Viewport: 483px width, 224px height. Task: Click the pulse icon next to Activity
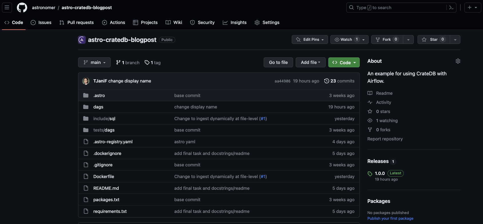tap(370, 102)
